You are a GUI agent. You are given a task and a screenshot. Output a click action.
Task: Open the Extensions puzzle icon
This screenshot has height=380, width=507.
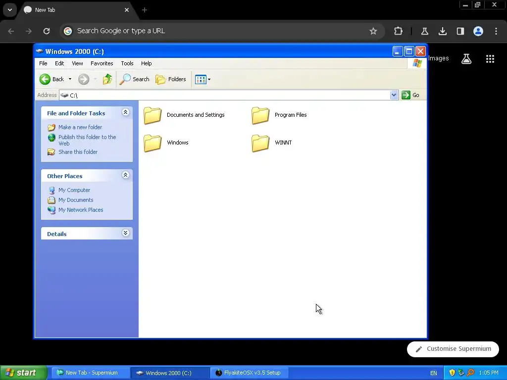click(399, 31)
